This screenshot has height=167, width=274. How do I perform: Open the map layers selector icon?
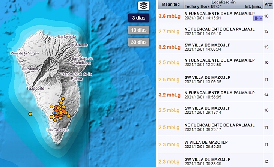[x=143, y=6]
